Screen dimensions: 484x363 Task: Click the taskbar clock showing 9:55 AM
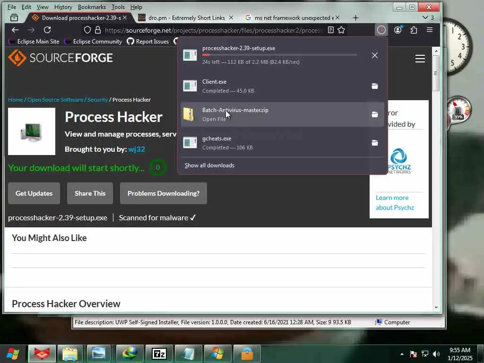(460, 354)
